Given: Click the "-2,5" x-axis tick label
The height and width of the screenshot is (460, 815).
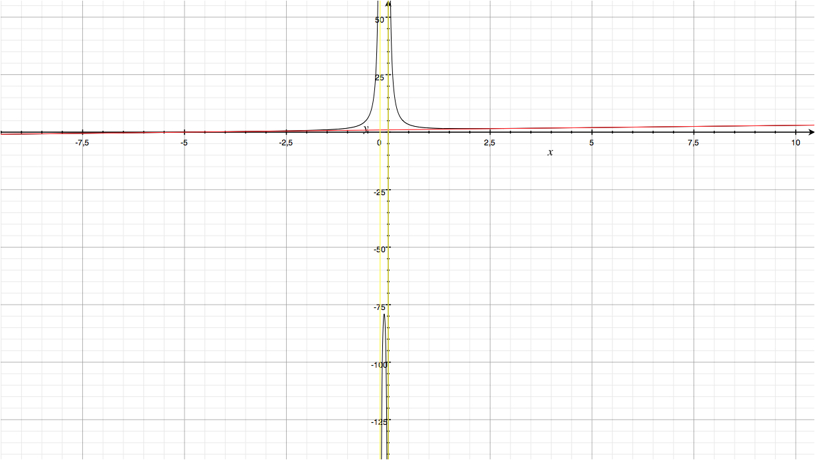Looking at the screenshot, I should 285,143.
